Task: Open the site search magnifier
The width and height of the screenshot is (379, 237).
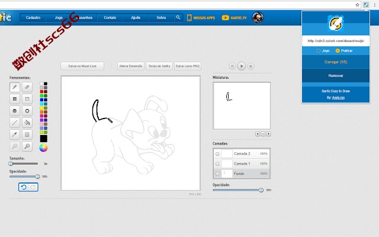Action: (x=178, y=17)
